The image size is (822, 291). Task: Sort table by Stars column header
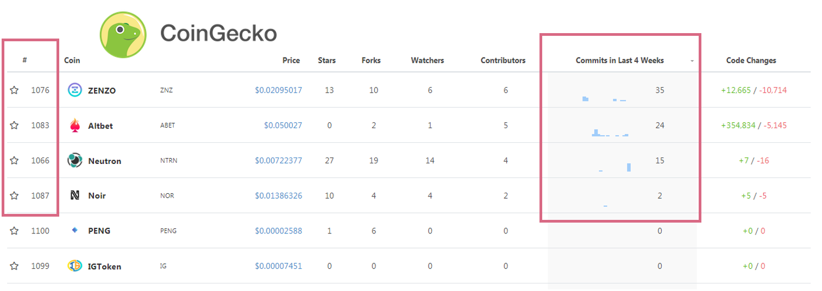click(x=327, y=60)
